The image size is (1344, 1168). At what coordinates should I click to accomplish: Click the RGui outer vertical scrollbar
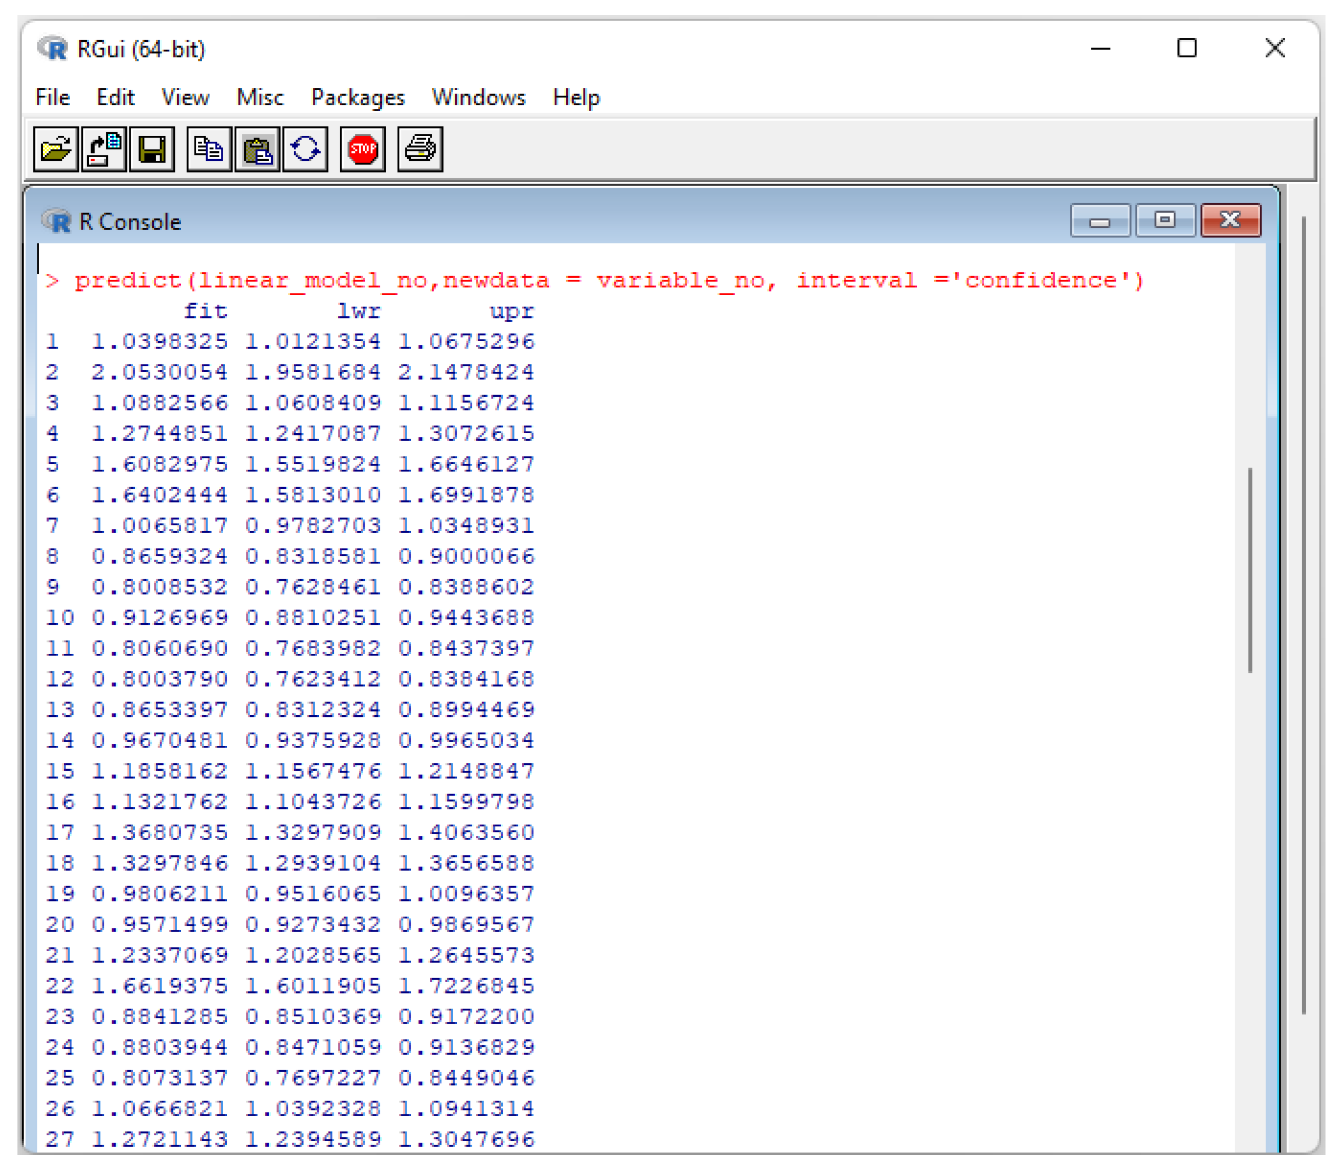point(1304,615)
